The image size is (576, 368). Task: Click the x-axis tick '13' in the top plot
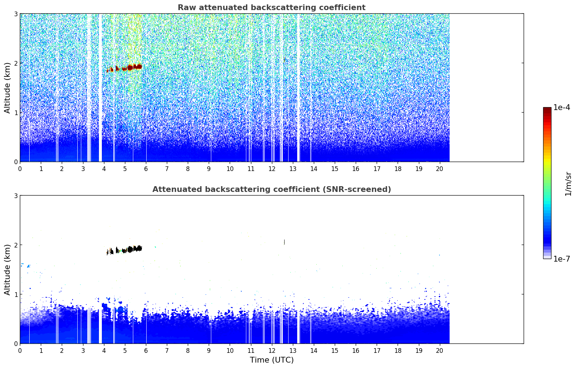point(293,169)
